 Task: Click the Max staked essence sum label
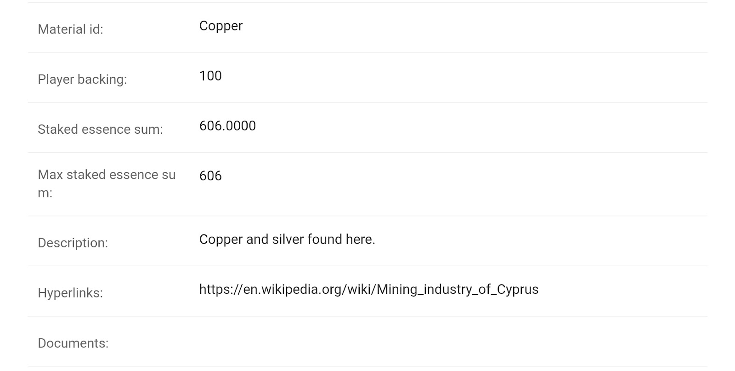click(107, 183)
